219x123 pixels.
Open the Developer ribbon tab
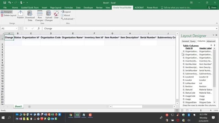tap(88, 8)
